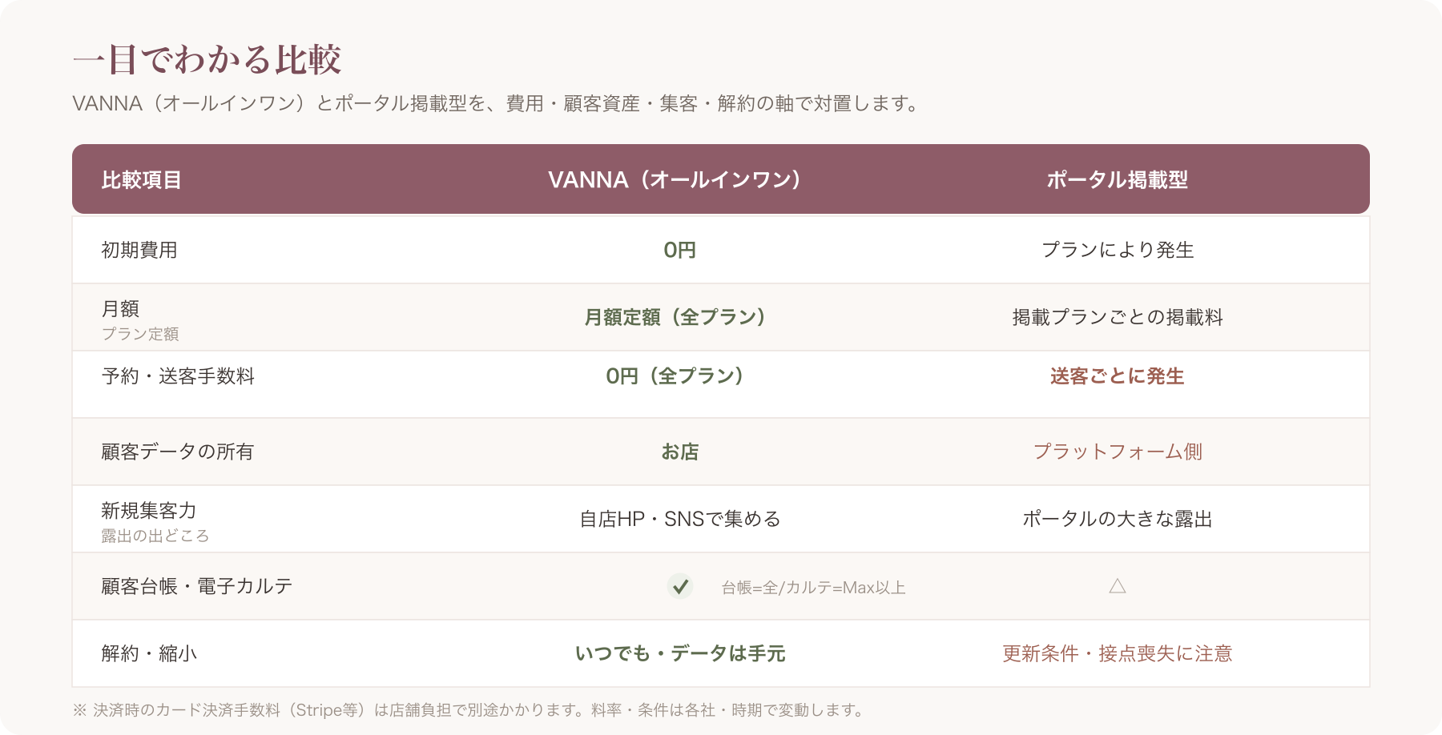This screenshot has height=735, width=1442.
Task: Click the お店 cell in 顧客データ row
Action: [679, 452]
